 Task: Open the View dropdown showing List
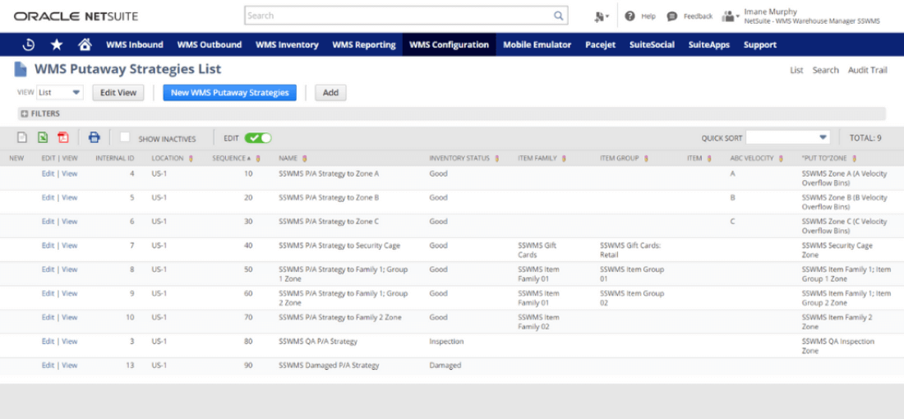click(60, 93)
